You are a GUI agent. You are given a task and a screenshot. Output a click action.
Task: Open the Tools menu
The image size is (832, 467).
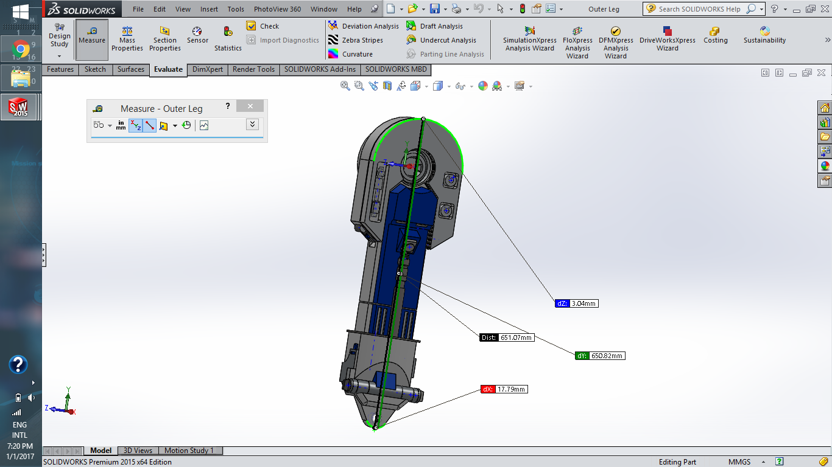click(x=235, y=9)
